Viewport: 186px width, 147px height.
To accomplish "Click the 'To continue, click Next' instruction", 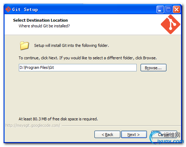I will [88, 58].
